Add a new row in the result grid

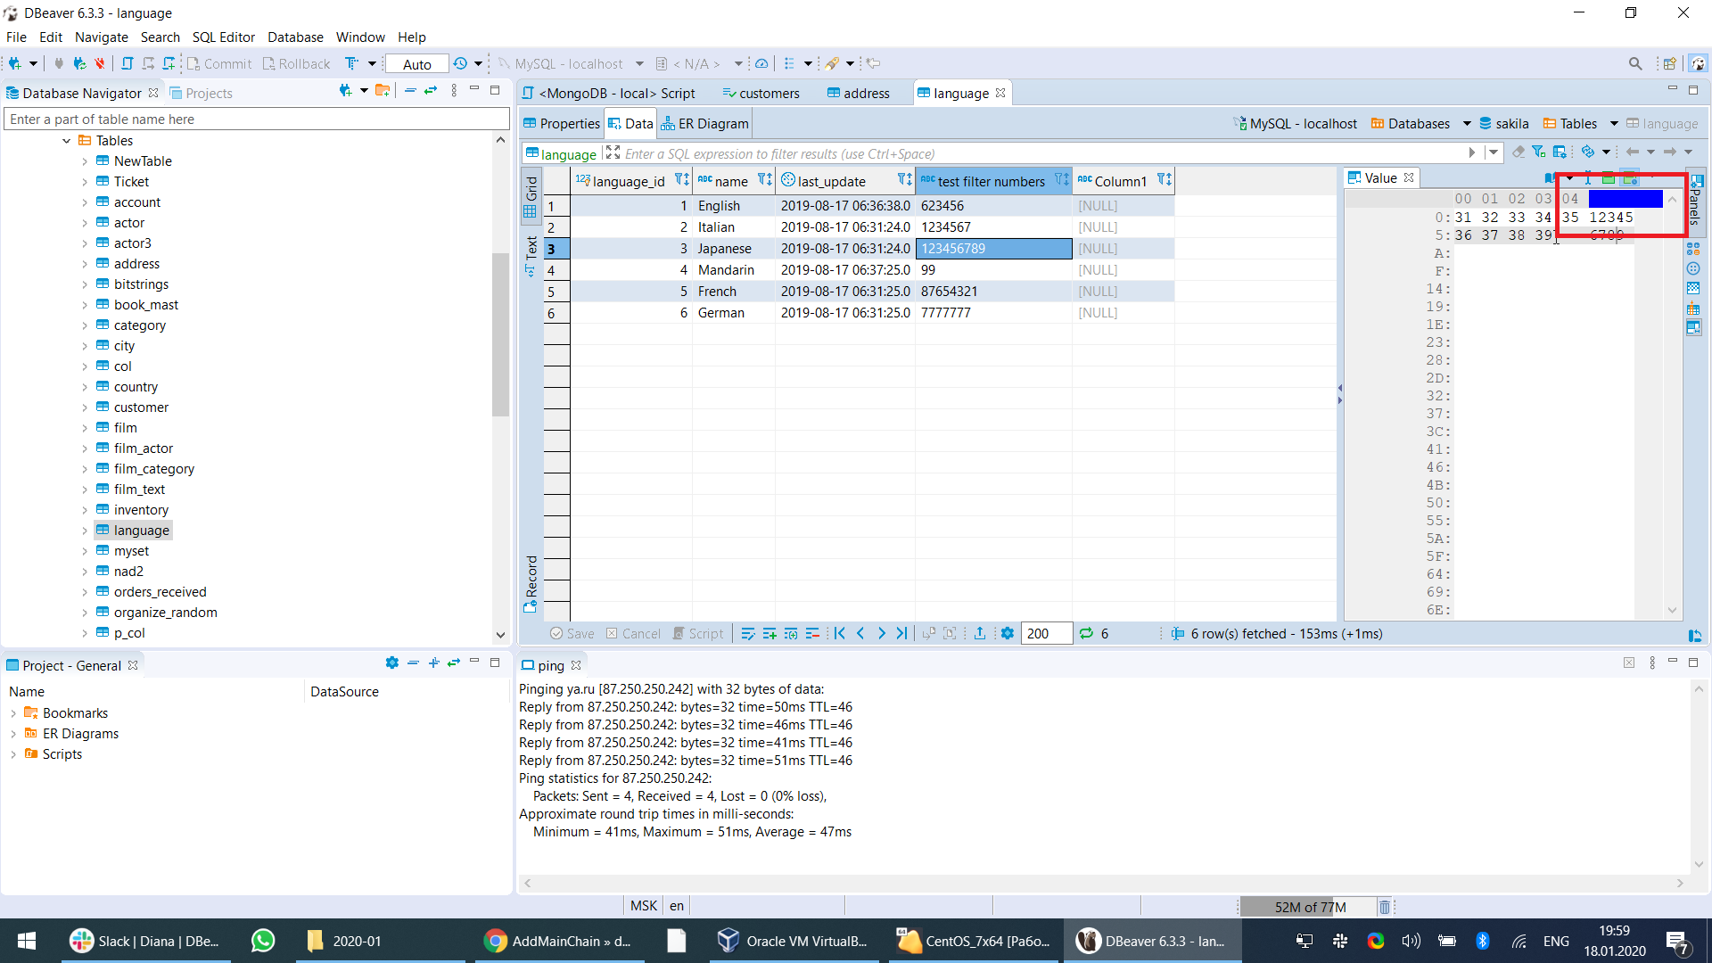(x=770, y=633)
